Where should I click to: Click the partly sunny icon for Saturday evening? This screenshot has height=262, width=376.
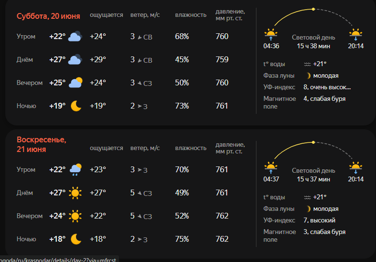click(76, 83)
